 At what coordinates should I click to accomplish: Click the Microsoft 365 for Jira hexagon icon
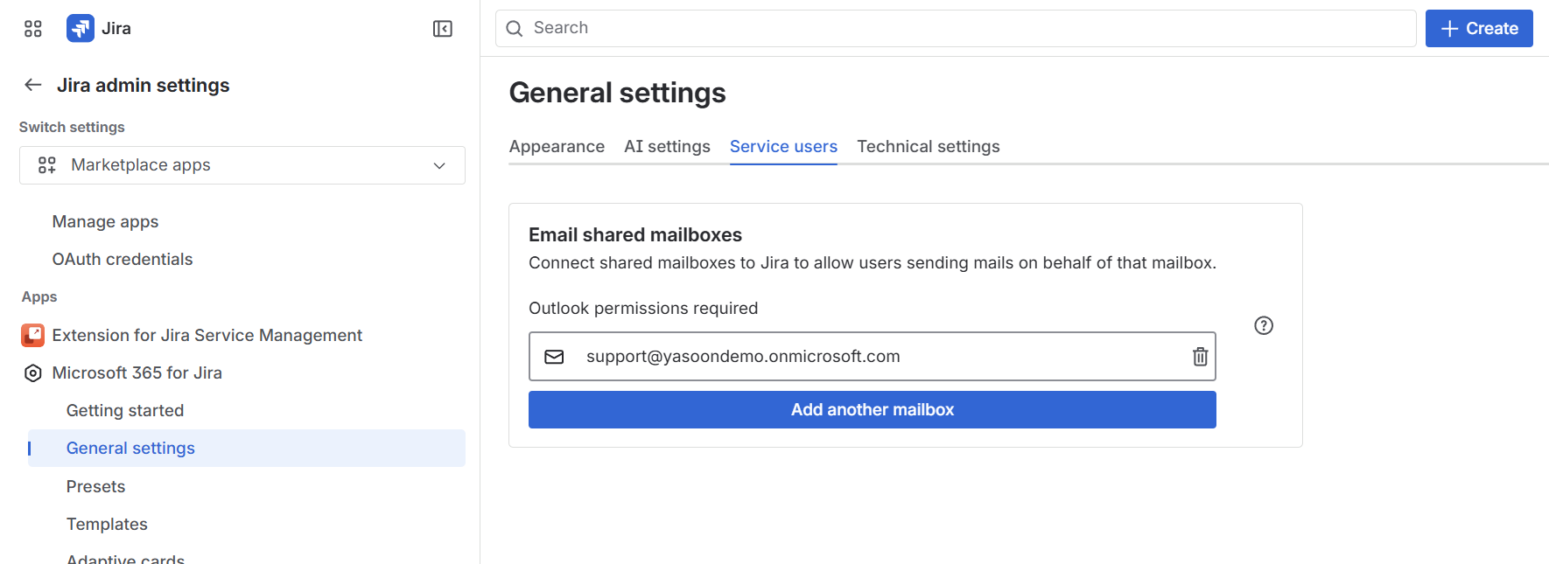(32, 373)
